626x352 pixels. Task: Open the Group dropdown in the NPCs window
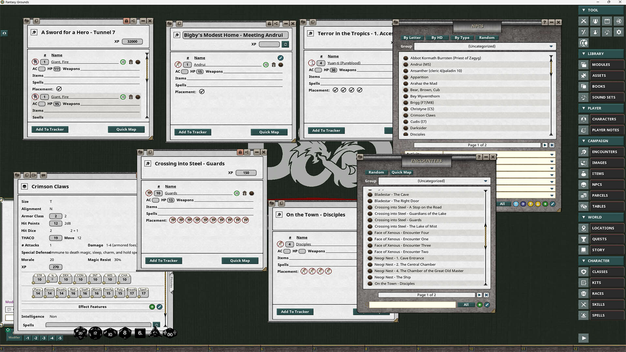[551, 46]
